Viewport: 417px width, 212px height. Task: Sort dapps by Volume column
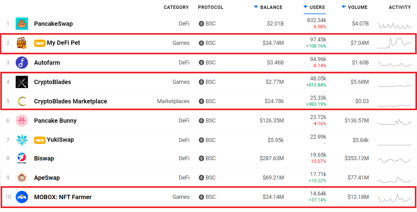(357, 7)
